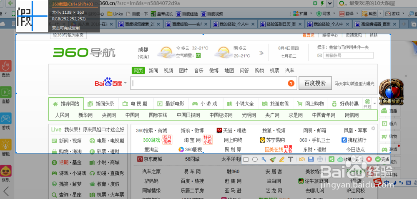Select the 图片 search category tab
Screen dimensions: 417x199
(183, 71)
